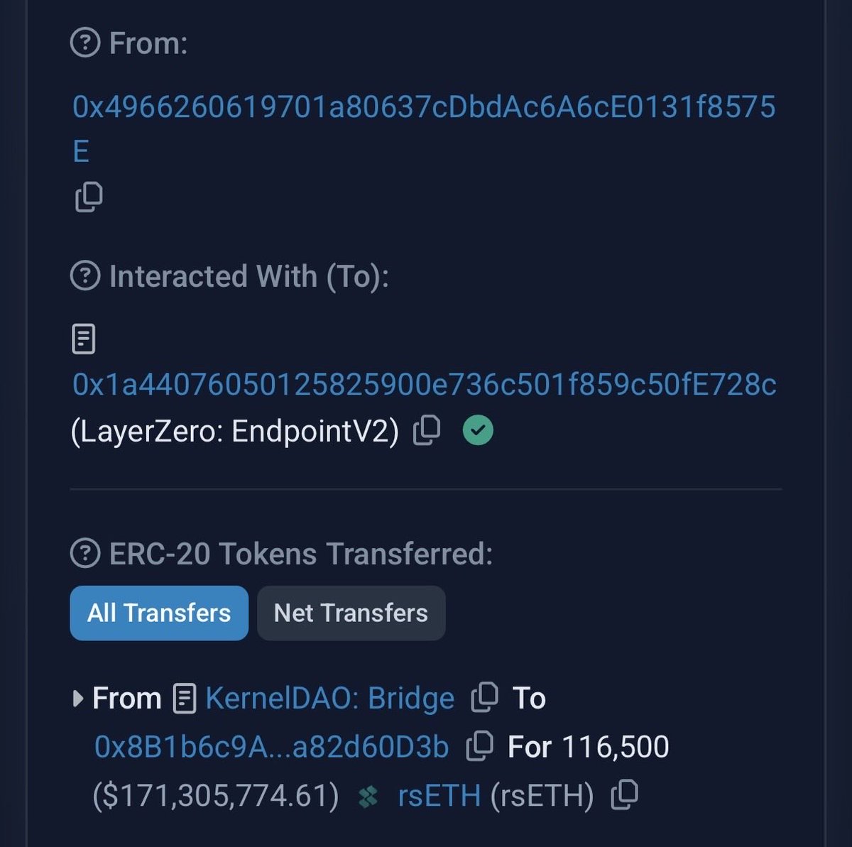Click the help icon beside From label

85,43
